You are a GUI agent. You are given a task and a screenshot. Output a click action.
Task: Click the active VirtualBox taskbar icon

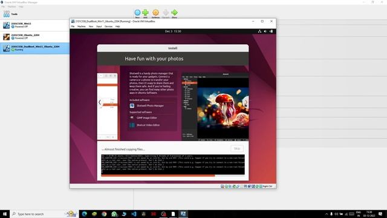[x=183, y=214]
